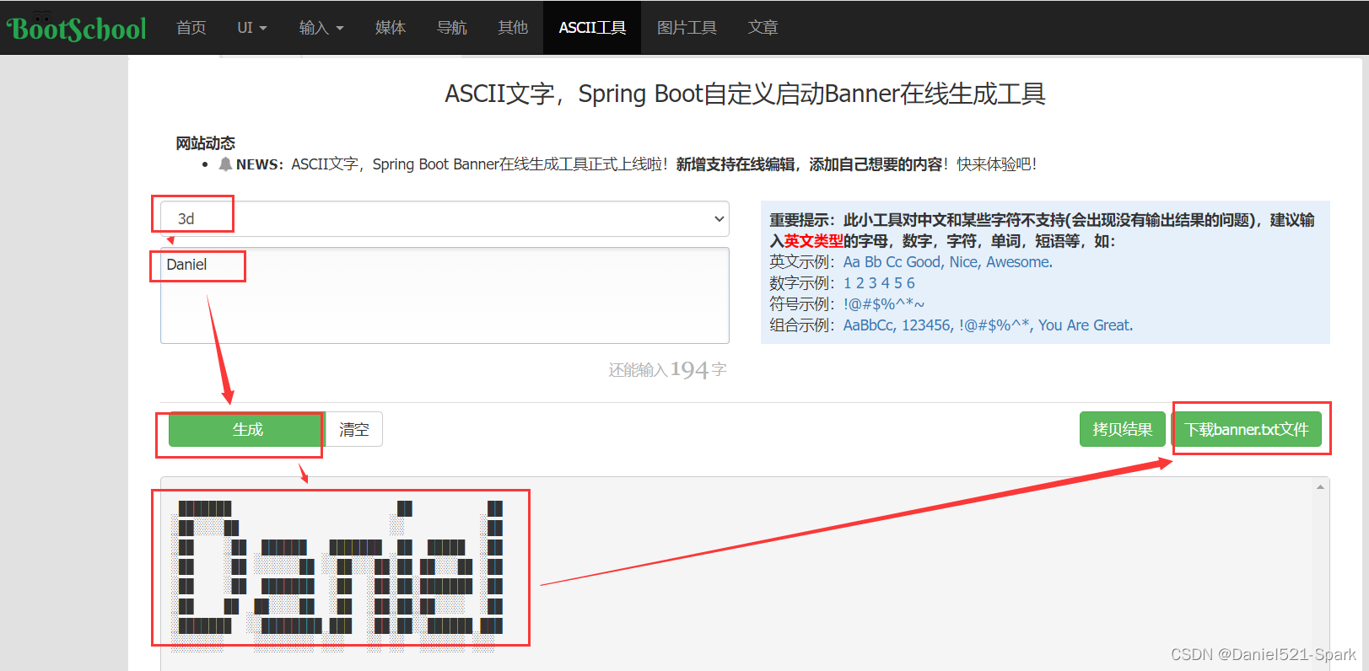Click the green 生成 button
The height and width of the screenshot is (671, 1369).
click(247, 429)
